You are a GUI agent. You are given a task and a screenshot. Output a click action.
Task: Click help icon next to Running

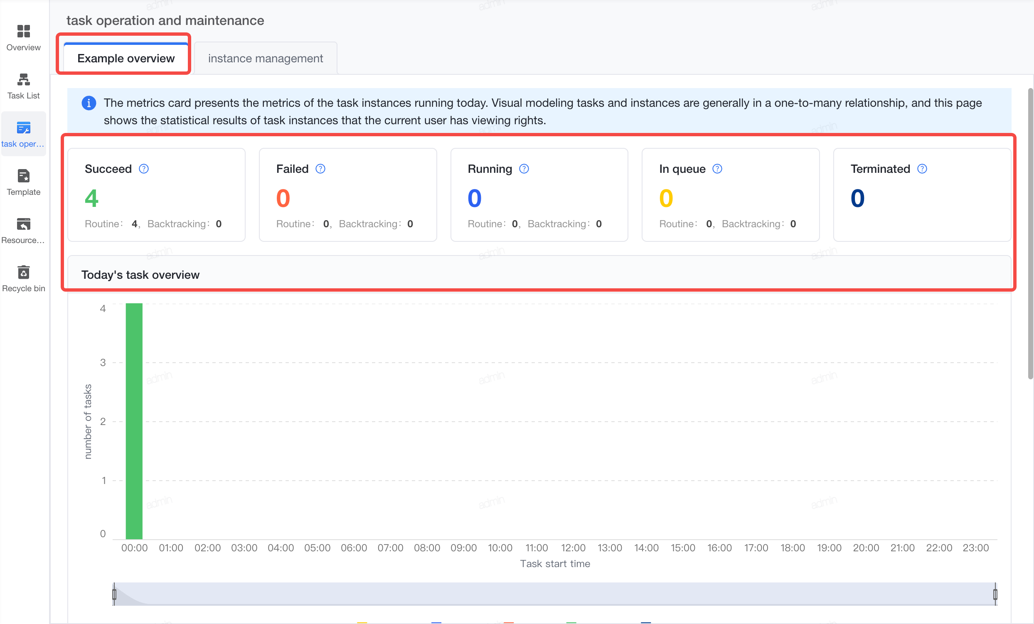[x=524, y=169]
